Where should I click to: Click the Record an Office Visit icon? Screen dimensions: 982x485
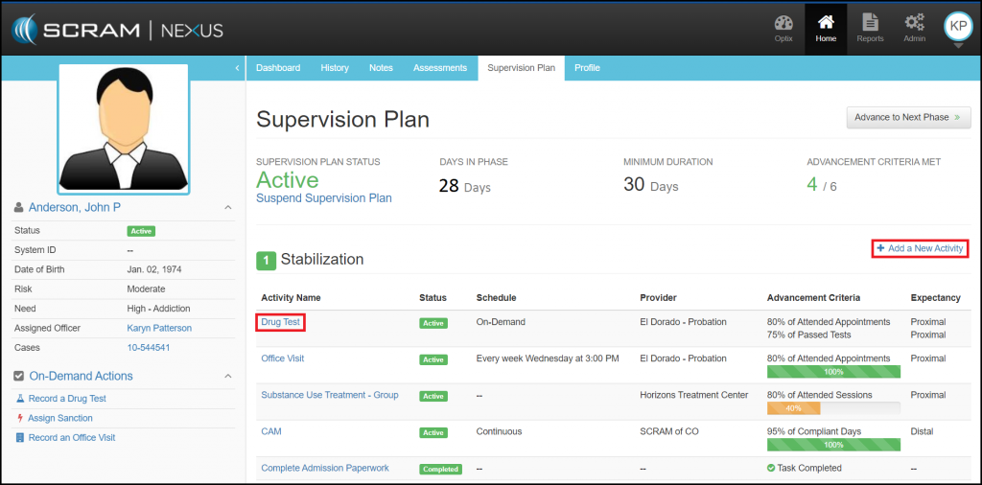tap(19, 437)
